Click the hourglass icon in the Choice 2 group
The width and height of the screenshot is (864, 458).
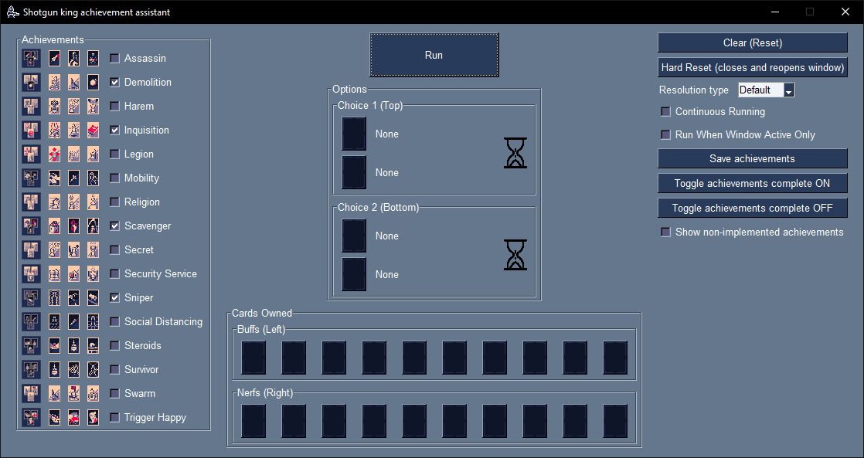point(515,254)
